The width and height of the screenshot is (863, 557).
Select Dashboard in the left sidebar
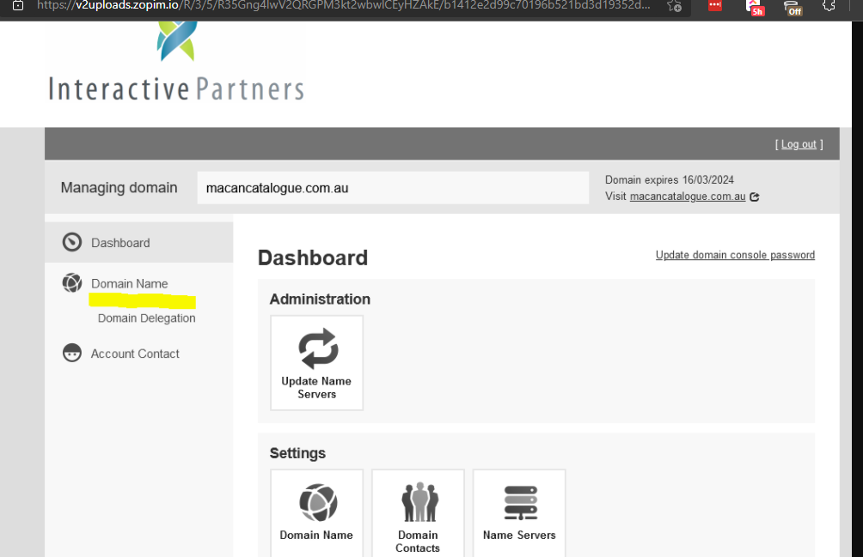(120, 243)
